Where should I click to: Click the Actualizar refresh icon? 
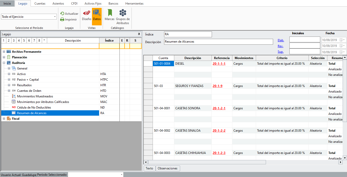62,14
